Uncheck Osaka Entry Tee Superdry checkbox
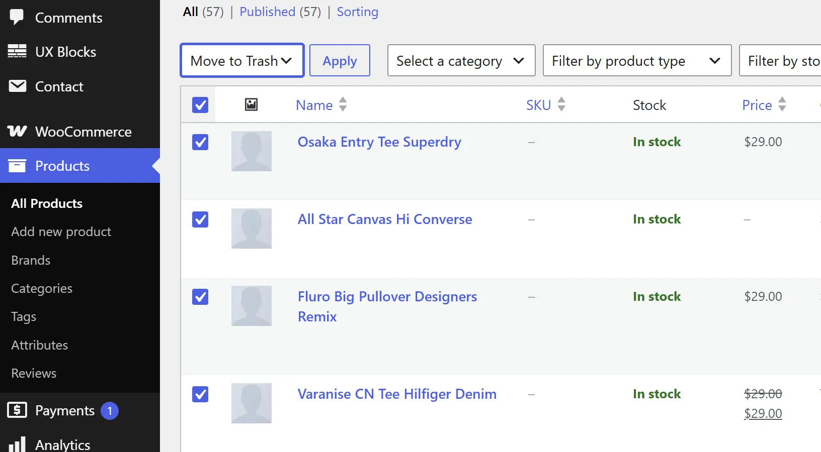The width and height of the screenshot is (821, 452). tap(200, 142)
